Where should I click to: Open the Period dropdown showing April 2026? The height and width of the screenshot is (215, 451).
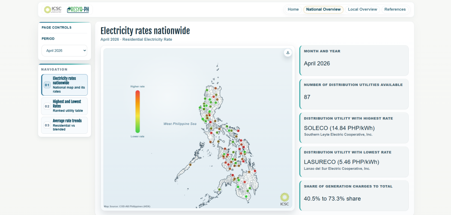pos(64,51)
